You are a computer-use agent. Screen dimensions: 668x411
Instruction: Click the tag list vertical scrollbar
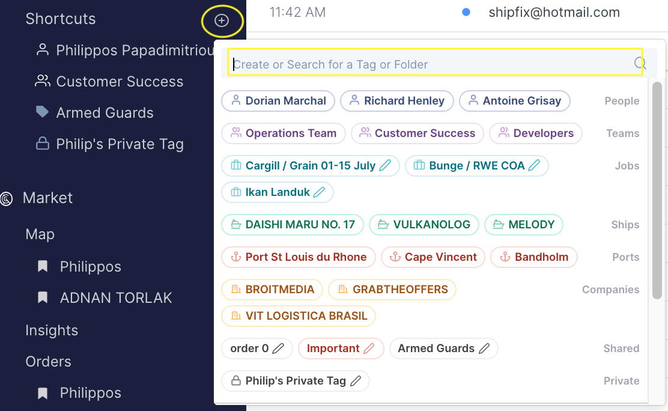657,192
